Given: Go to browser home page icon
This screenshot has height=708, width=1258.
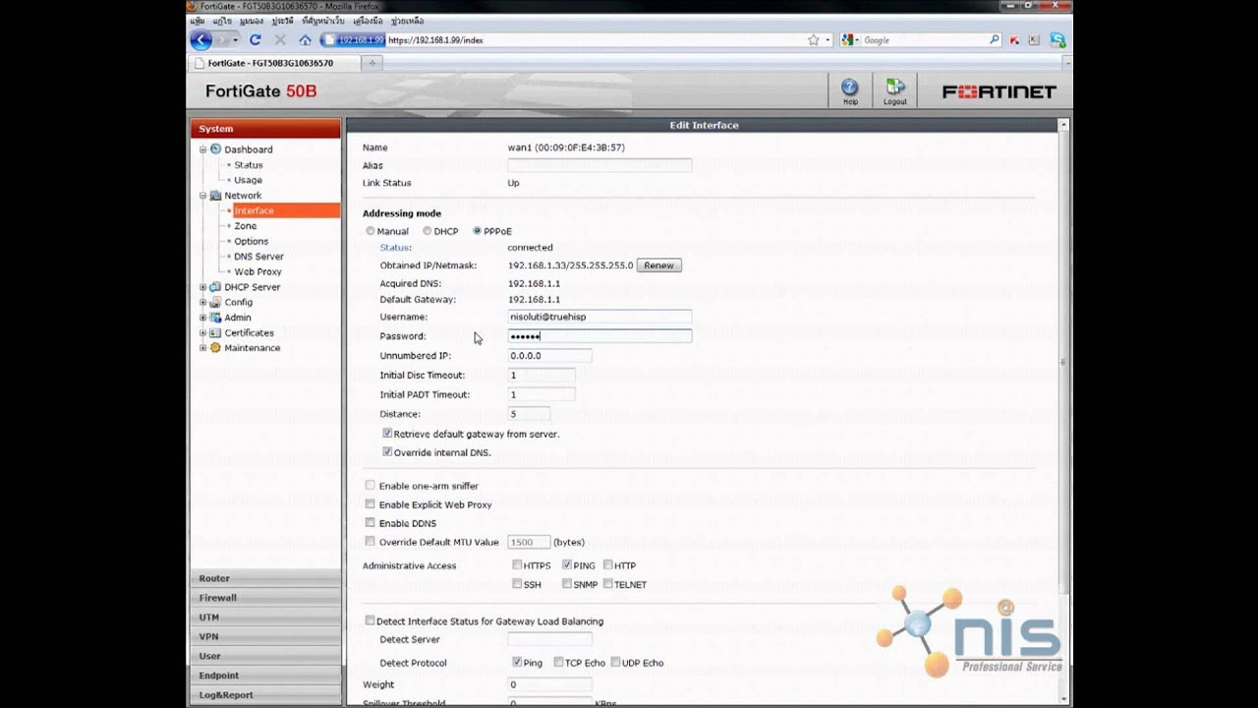Looking at the screenshot, I should (306, 40).
